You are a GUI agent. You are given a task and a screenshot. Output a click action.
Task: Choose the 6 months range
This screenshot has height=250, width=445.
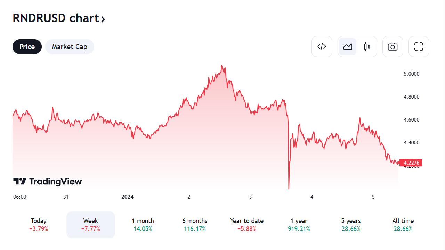click(x=195, y=225)
